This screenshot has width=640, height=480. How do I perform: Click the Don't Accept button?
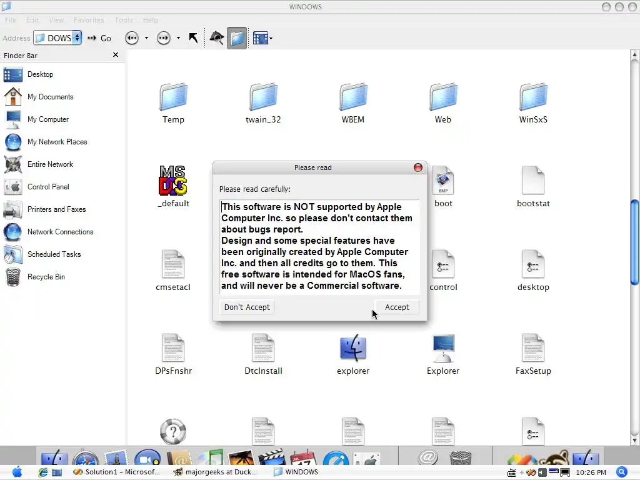pos(247,307)
